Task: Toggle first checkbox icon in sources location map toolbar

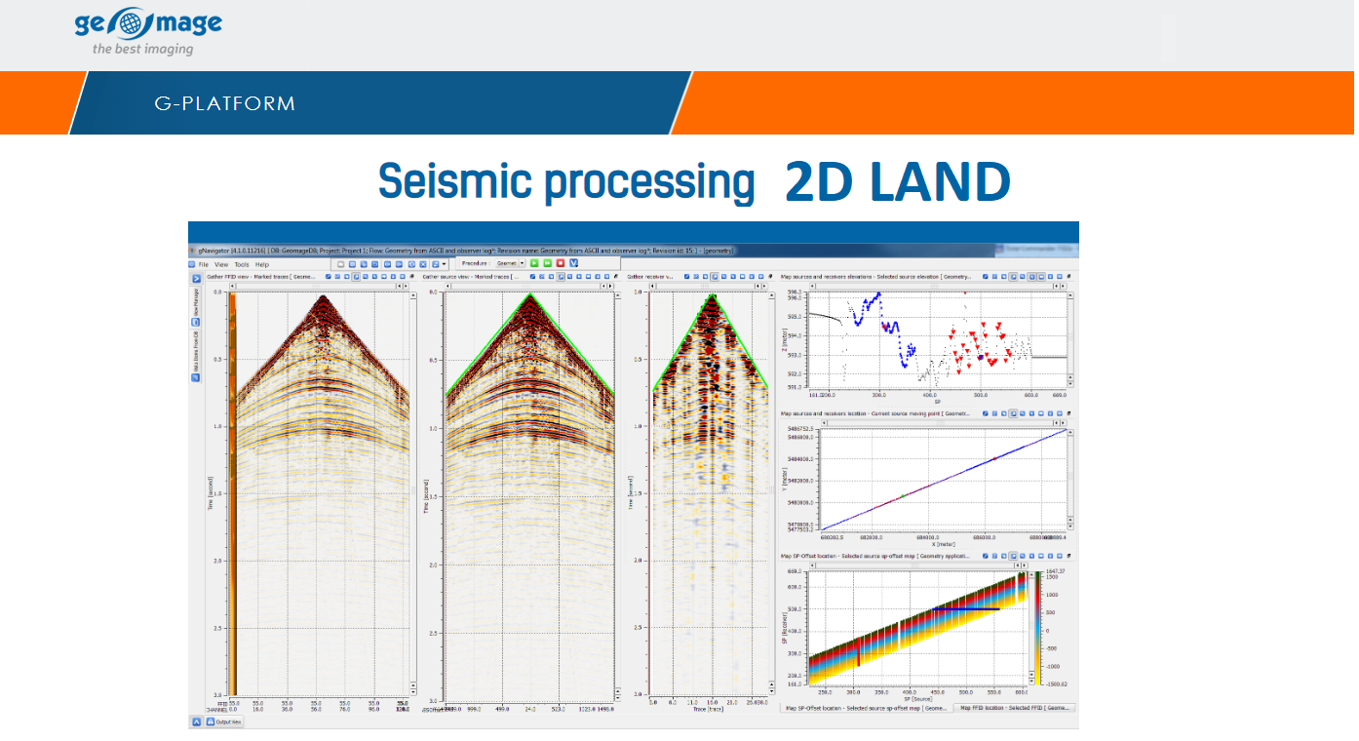Action: [986, 413]
